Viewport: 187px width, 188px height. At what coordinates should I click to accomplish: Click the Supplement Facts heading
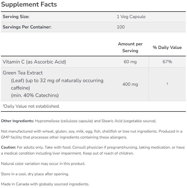pos(29,5)
